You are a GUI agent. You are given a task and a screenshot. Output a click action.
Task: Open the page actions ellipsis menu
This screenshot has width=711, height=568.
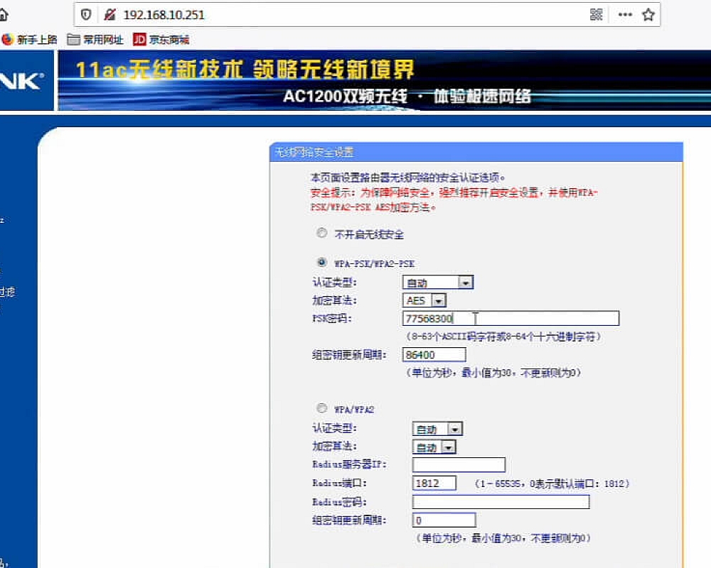point(624,14)
